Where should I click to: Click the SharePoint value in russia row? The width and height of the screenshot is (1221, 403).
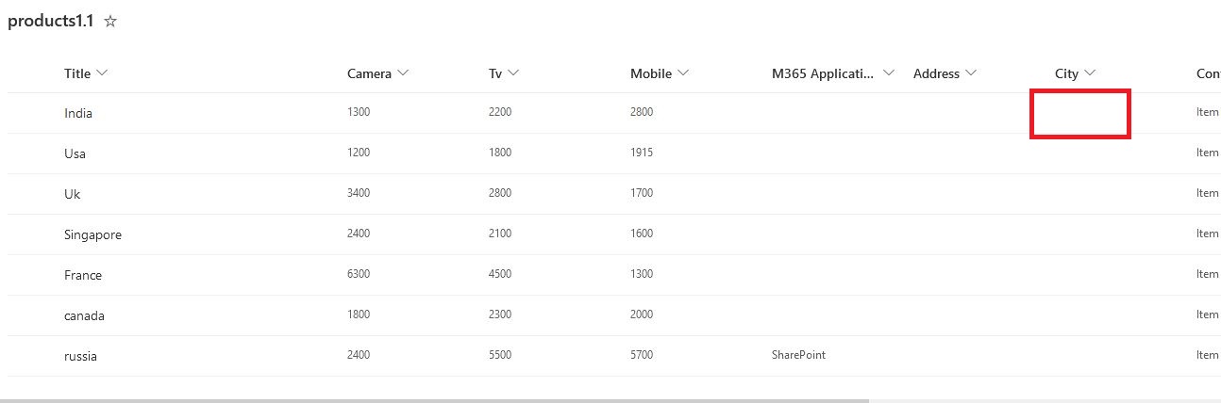click(798, 355)
